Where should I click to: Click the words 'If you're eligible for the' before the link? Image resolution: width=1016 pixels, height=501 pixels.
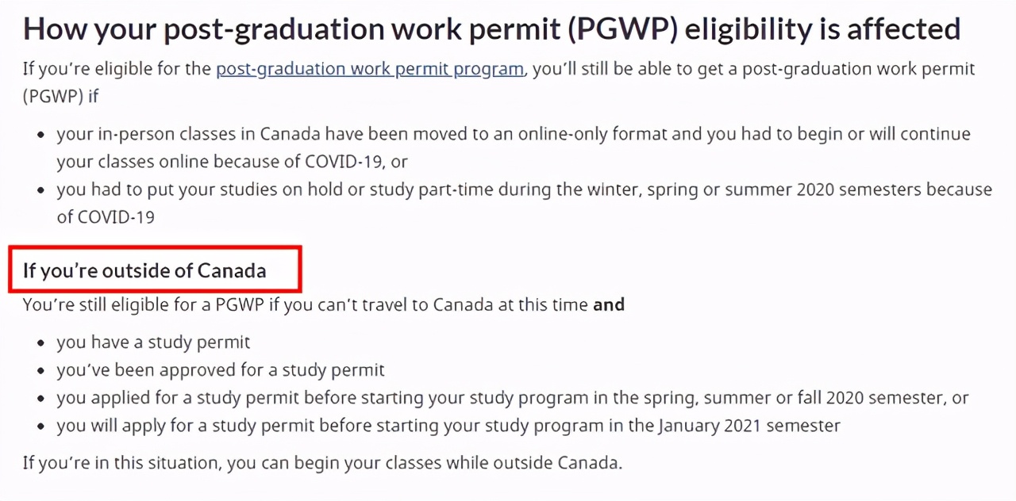(x=117, y=69)
